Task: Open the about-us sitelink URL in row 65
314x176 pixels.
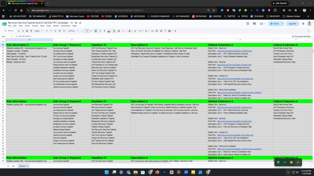Action: pyautogui.click(x=235, y=51)
